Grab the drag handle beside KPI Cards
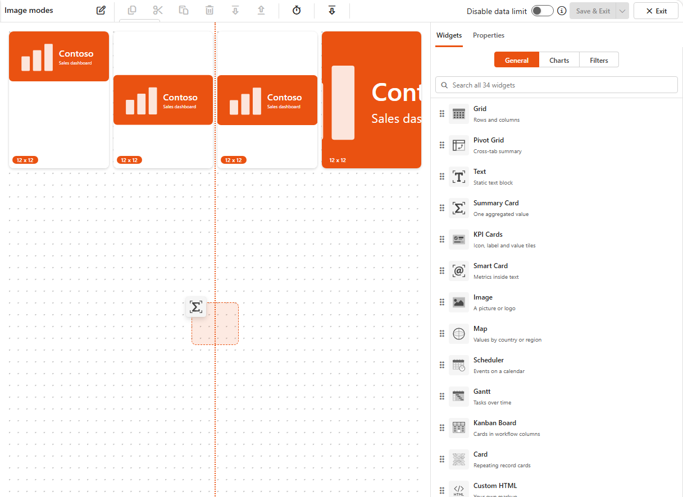 tap(442, 240)
